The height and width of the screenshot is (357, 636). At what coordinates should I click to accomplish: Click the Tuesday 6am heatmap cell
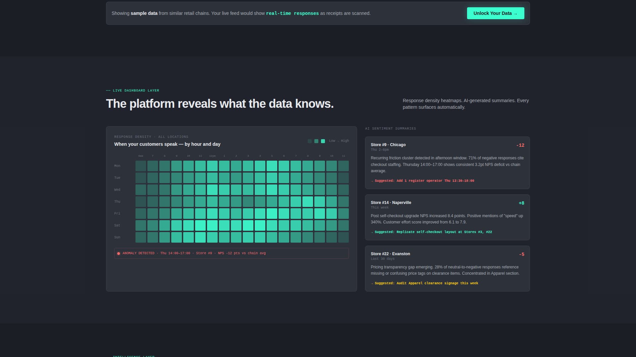coord(141,178)
